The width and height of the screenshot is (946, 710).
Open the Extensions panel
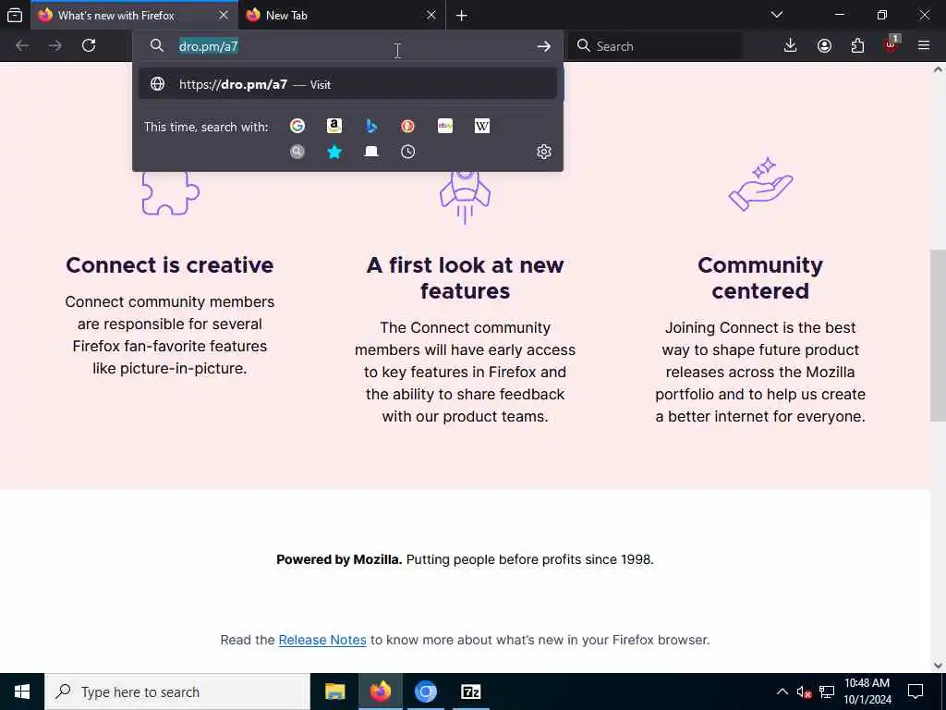point(857,45)
